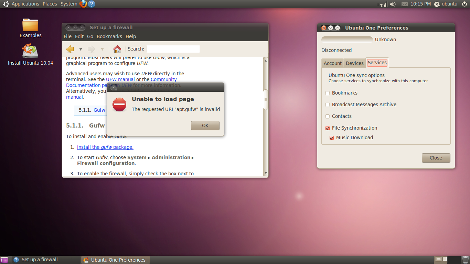The height and width of the screenshot is (264, 470).
Task: Select the Services tab
Action: click(x=377, y=63)
